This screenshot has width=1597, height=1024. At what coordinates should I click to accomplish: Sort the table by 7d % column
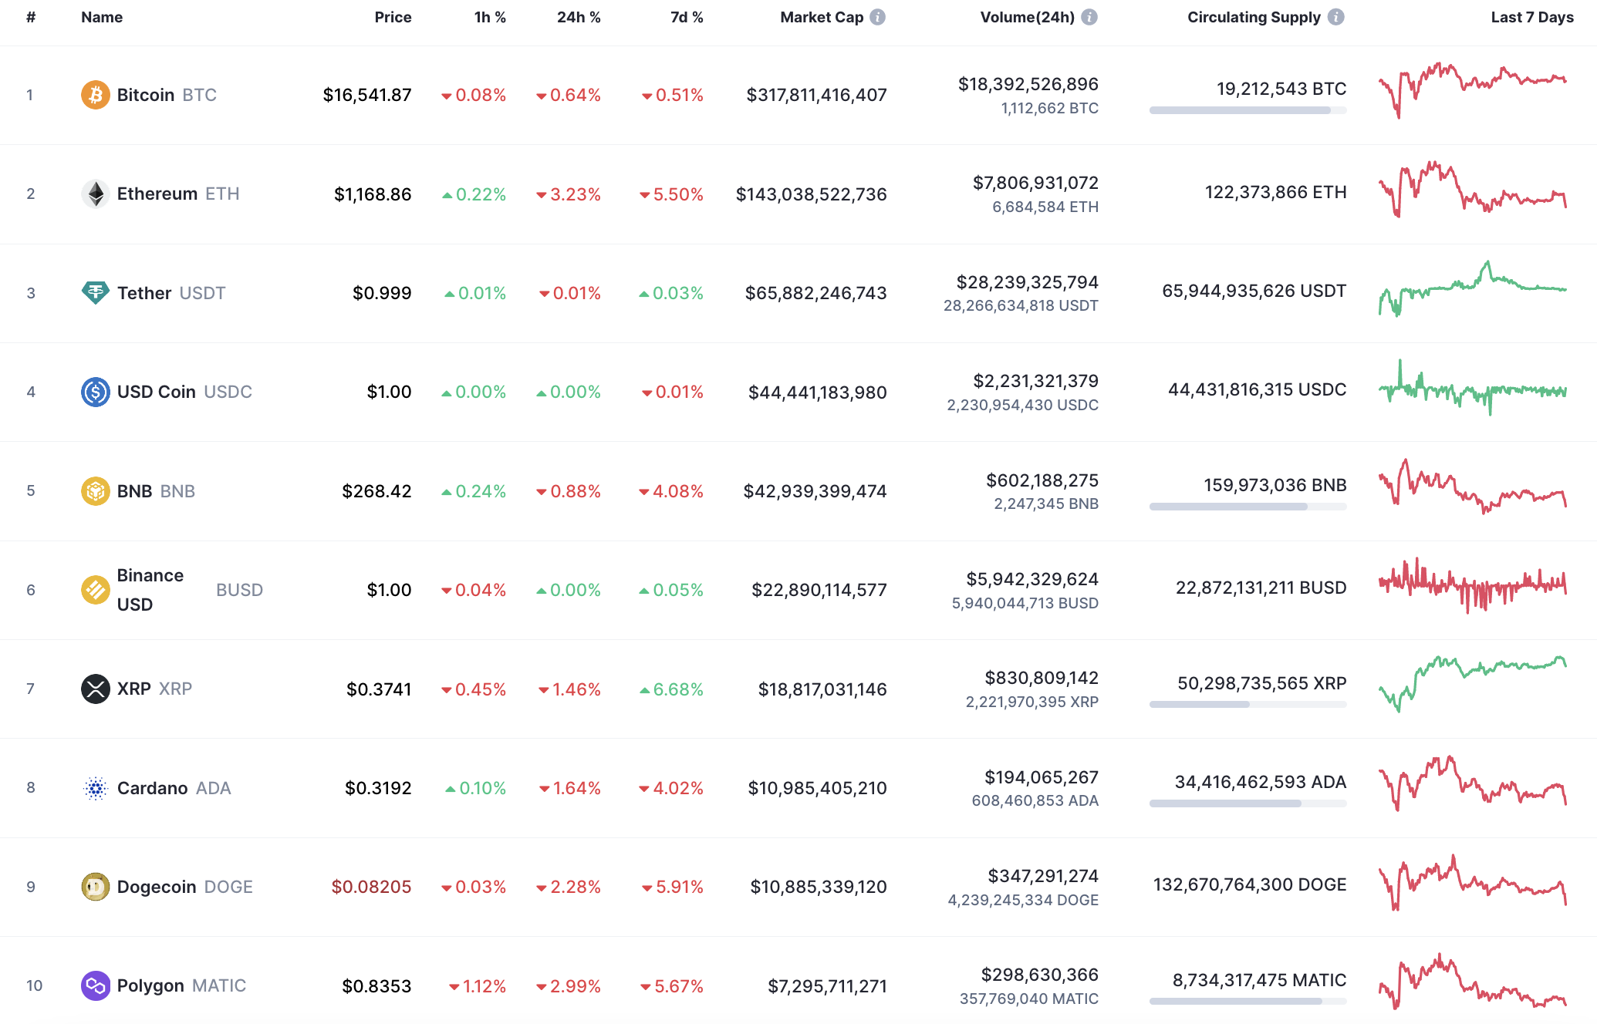pos(687,17)
